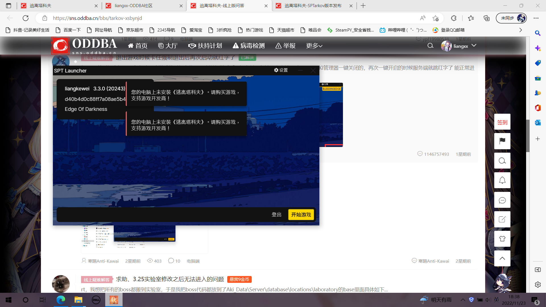Image resolution: width=546 pixels, height=307 pixels.
Task: Click the browser refresh button
Action: point(26,18)
